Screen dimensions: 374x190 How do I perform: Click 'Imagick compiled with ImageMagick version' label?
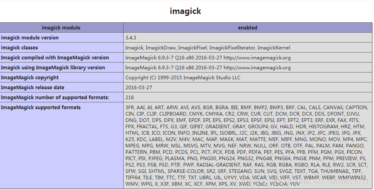55,58
